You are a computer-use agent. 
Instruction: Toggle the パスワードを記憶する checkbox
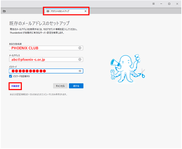click(11, 76)
